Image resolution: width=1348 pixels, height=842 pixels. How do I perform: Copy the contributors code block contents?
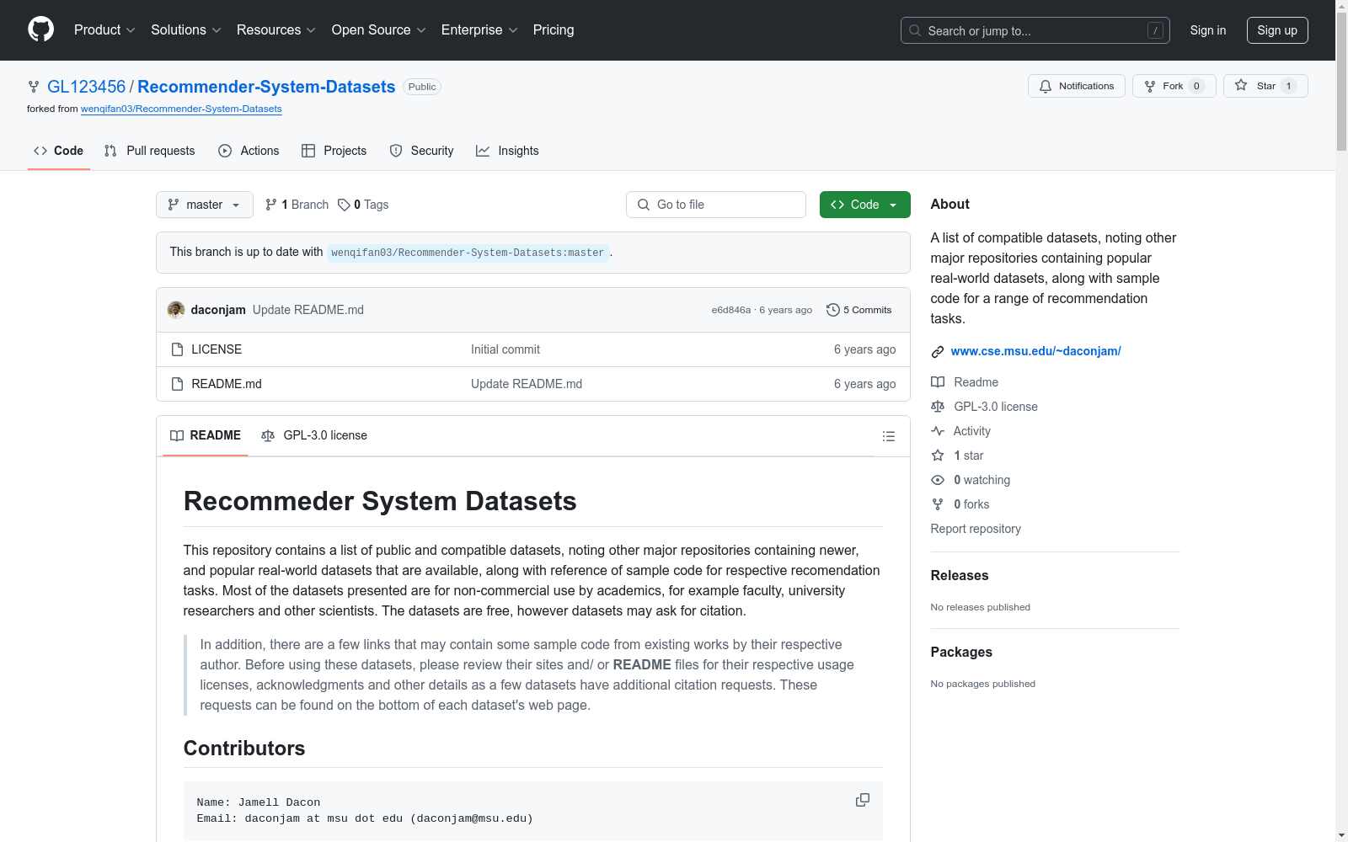[x=862, y=800]
